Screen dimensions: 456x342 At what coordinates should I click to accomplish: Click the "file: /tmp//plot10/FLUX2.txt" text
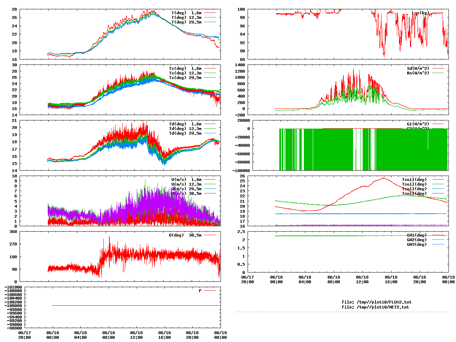click(377, 302)
